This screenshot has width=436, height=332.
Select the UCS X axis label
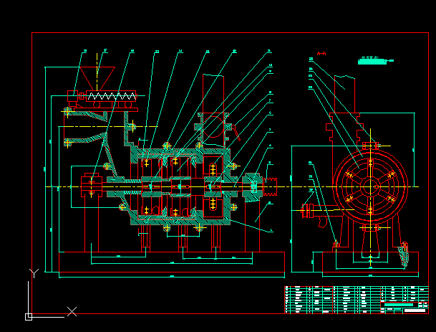(x=72, y=311)
